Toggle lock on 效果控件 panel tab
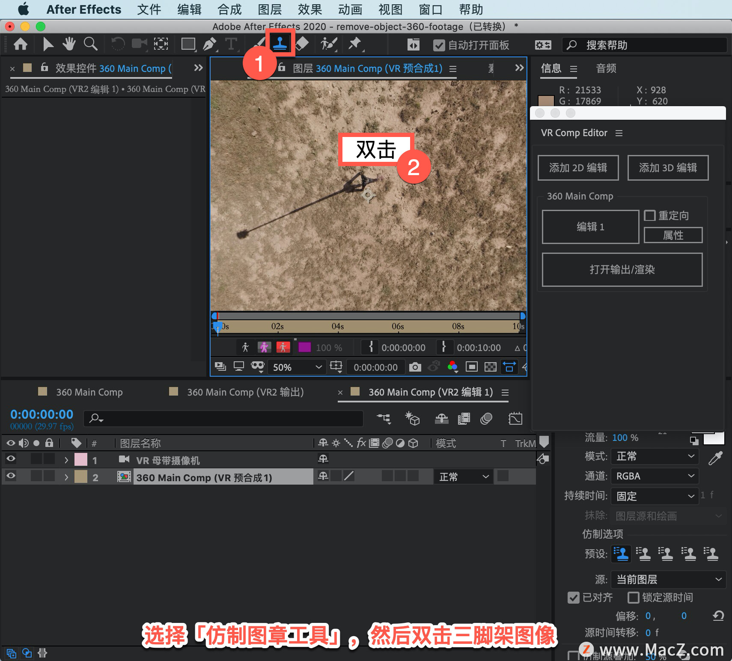Viewport: 732px width, 661px height. tap(44, 67)
